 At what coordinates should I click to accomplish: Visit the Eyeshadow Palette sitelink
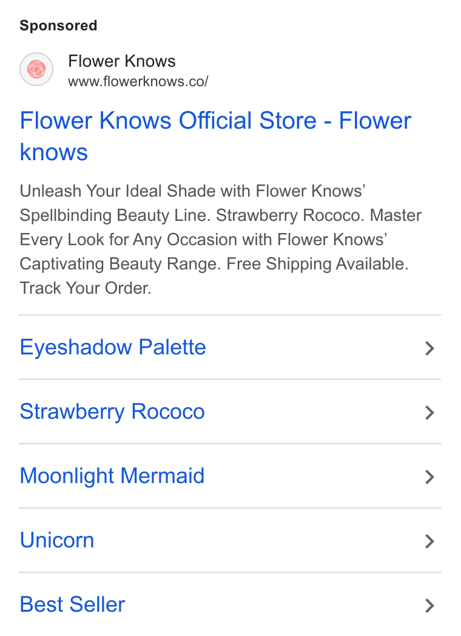pyautogui.click(x=113, y=347)
